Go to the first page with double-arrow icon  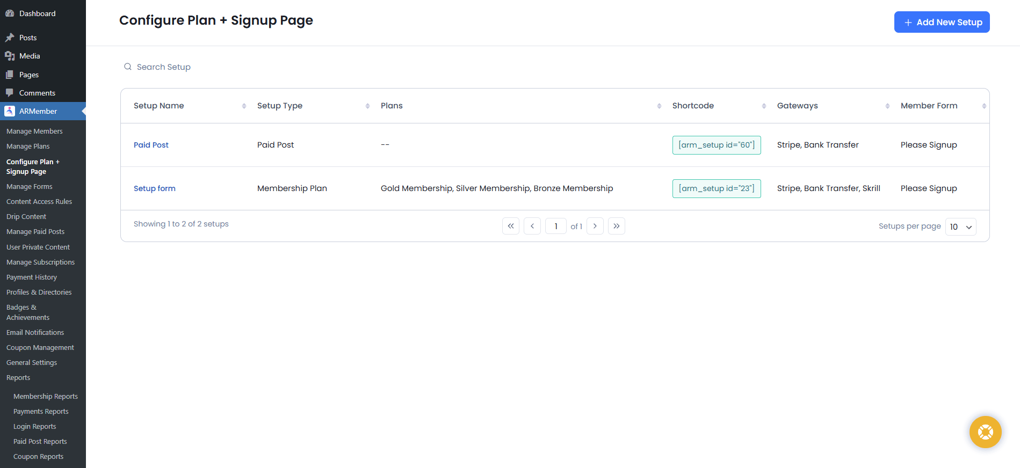[x=511, y=226]
